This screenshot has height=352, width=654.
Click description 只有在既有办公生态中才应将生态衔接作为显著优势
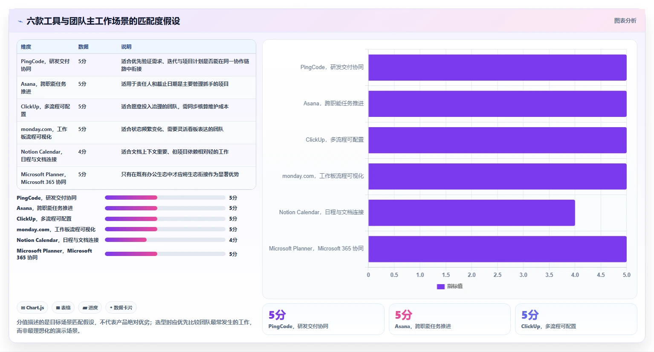(x=180, y=175)
